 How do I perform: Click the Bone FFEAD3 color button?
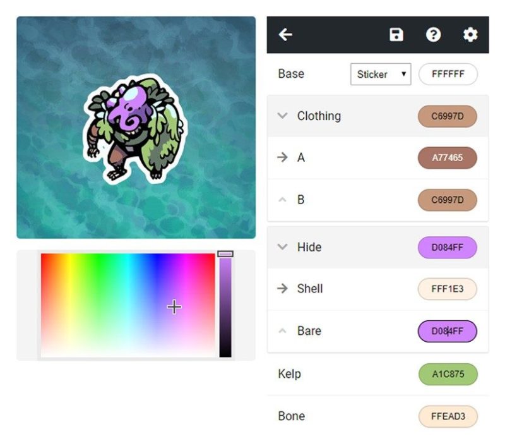pos(448,416)
